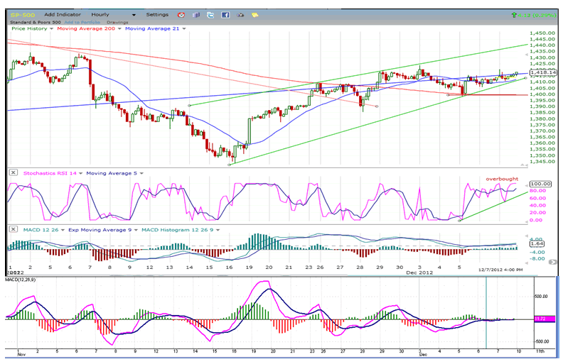
Task: Click the 1,418.14 current price marker
Action: point(542,72)
